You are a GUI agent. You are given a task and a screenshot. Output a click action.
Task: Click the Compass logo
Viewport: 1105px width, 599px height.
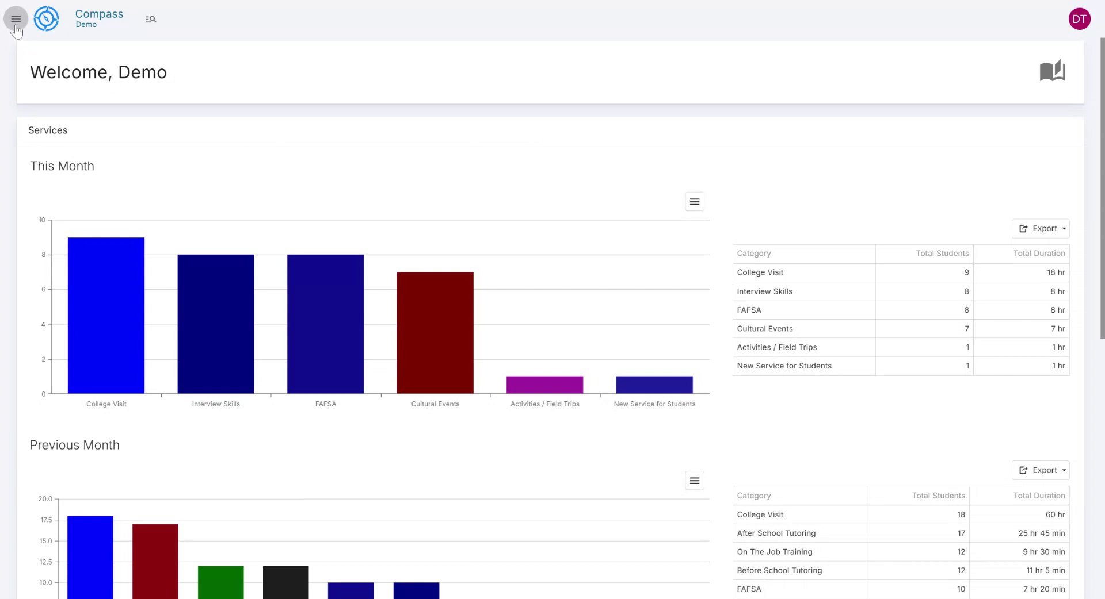click(x=46, y=18)
